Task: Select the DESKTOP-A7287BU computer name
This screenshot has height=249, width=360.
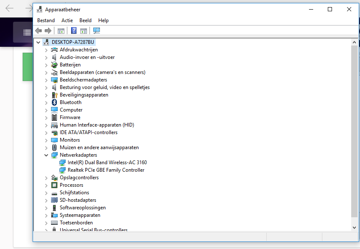Action: 73,42
